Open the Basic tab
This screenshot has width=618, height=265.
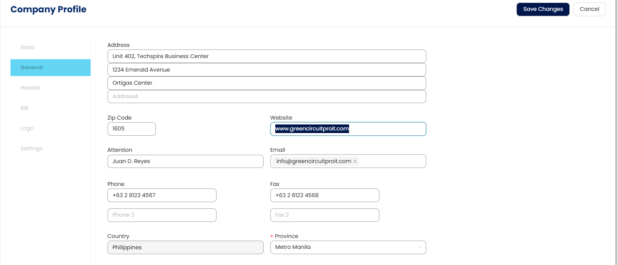[28, 47]
